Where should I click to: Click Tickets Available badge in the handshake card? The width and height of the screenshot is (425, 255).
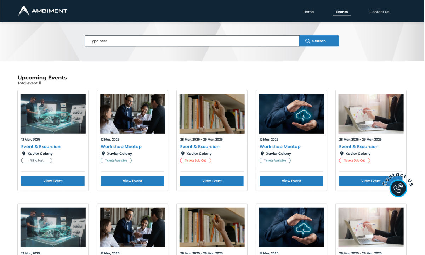coord(116,160)
